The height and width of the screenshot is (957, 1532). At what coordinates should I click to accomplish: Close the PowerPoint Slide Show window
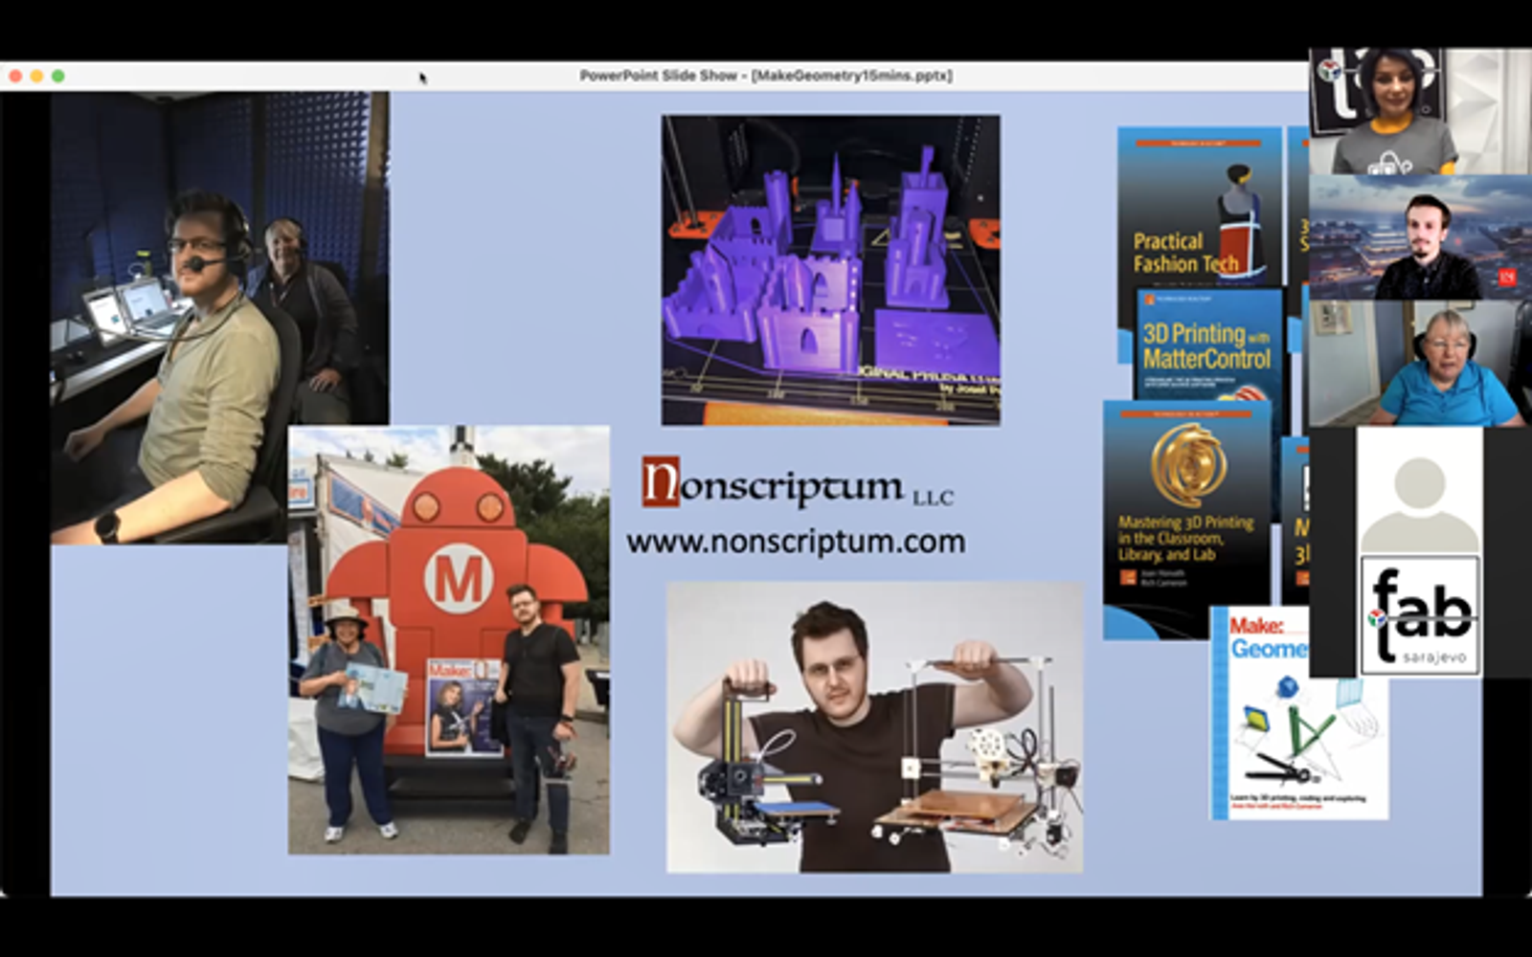pos(14,76)
